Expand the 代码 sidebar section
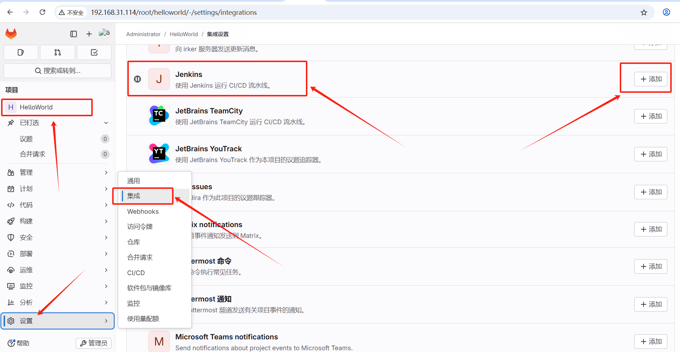 click(x=58, y=205)
